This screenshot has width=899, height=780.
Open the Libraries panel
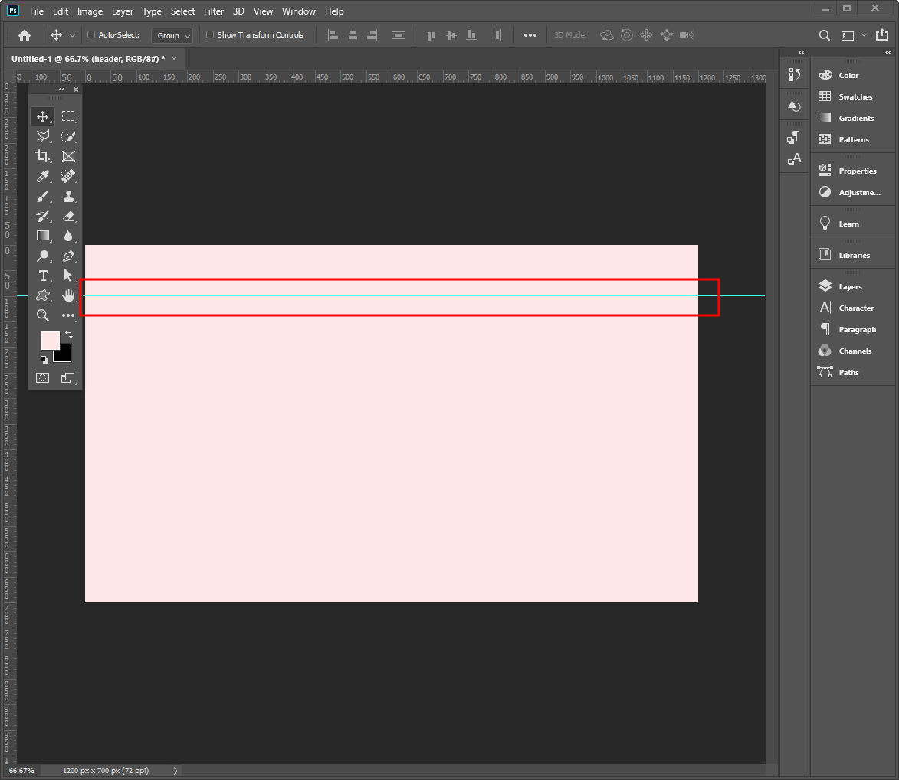coord(853,255)
